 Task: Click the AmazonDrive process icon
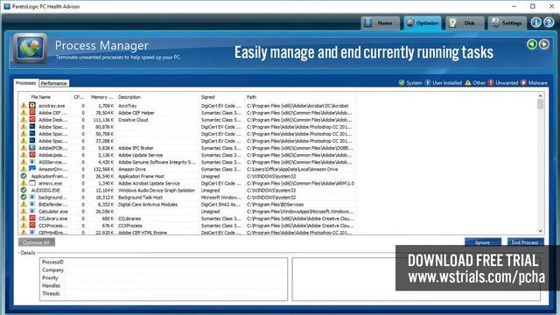pos(32,169)
